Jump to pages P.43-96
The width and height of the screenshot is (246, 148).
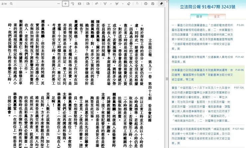coord(240,70)
